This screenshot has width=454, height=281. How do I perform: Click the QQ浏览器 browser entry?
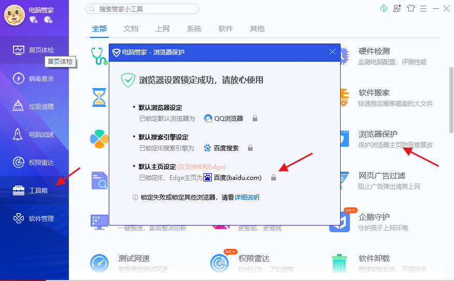[224, 118]
